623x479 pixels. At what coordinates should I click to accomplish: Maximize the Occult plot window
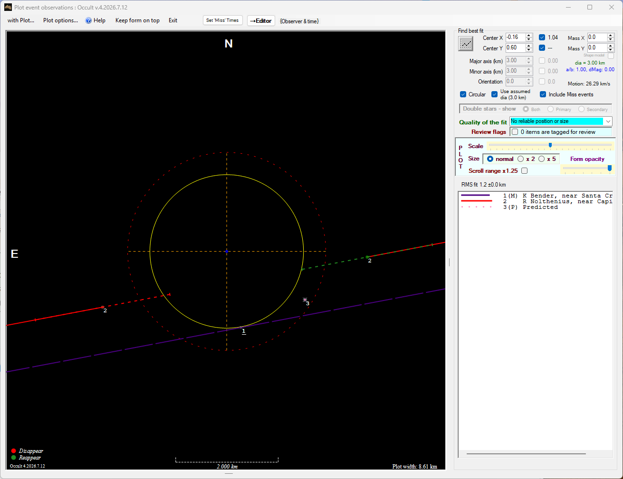pos(590,7)
